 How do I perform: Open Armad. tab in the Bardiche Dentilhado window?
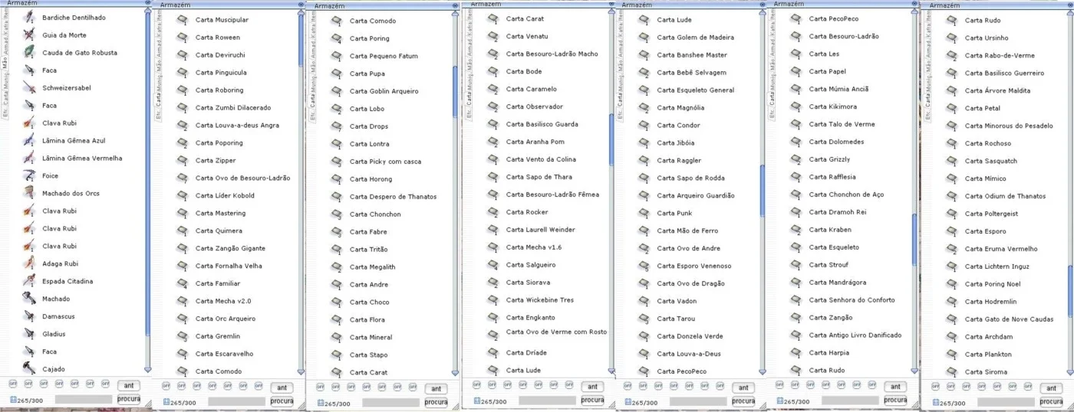coord(5,46)
